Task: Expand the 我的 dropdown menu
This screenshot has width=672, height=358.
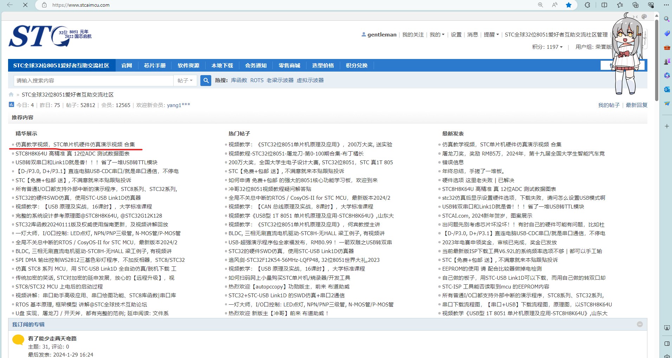Action: pos(437,34)
